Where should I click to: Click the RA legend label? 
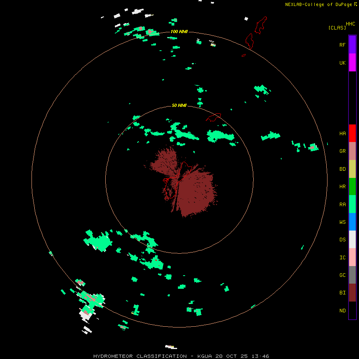point(342,204)
